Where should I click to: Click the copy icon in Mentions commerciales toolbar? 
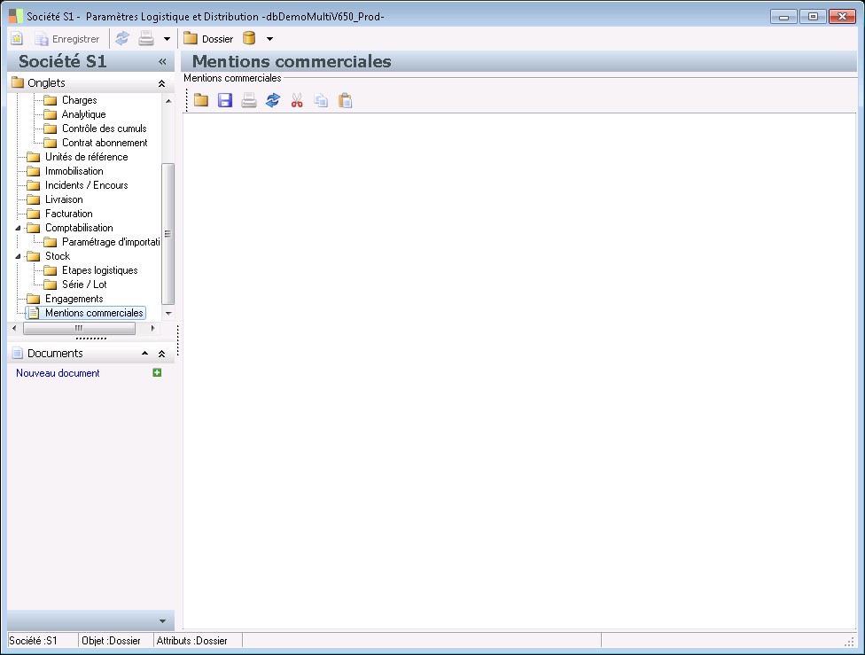click(321, 101)
